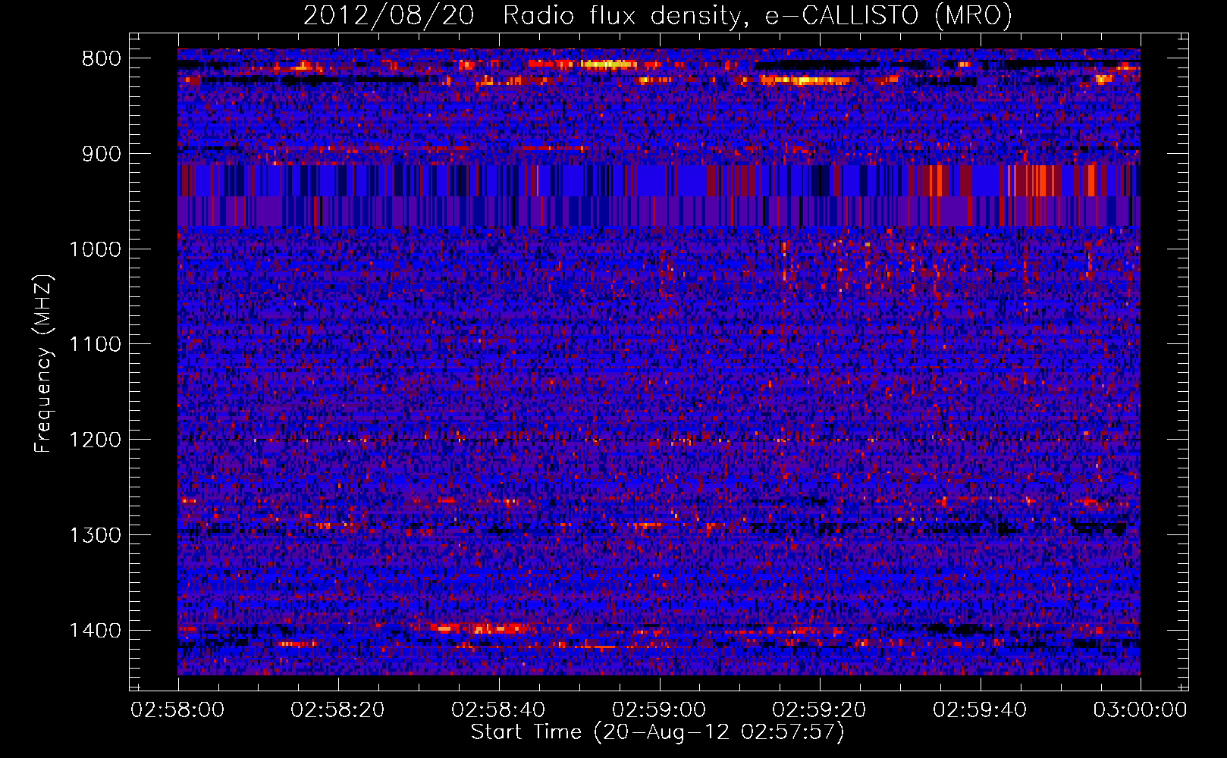Click the 02:58:00 time tick label
Image resolution: width=1227 pixels, height=758 pixels.
177,710
